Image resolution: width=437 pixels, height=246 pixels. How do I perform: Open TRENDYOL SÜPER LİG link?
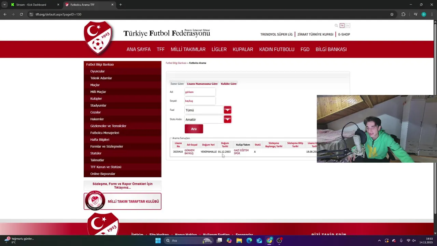[277, 34]
